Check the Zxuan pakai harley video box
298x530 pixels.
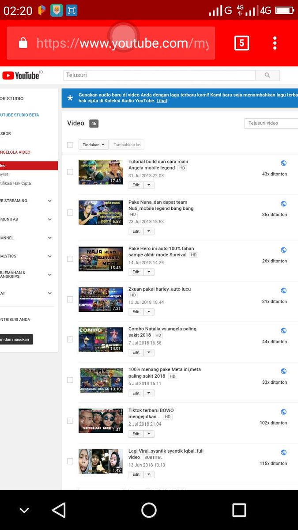click(x=70, y=299)
